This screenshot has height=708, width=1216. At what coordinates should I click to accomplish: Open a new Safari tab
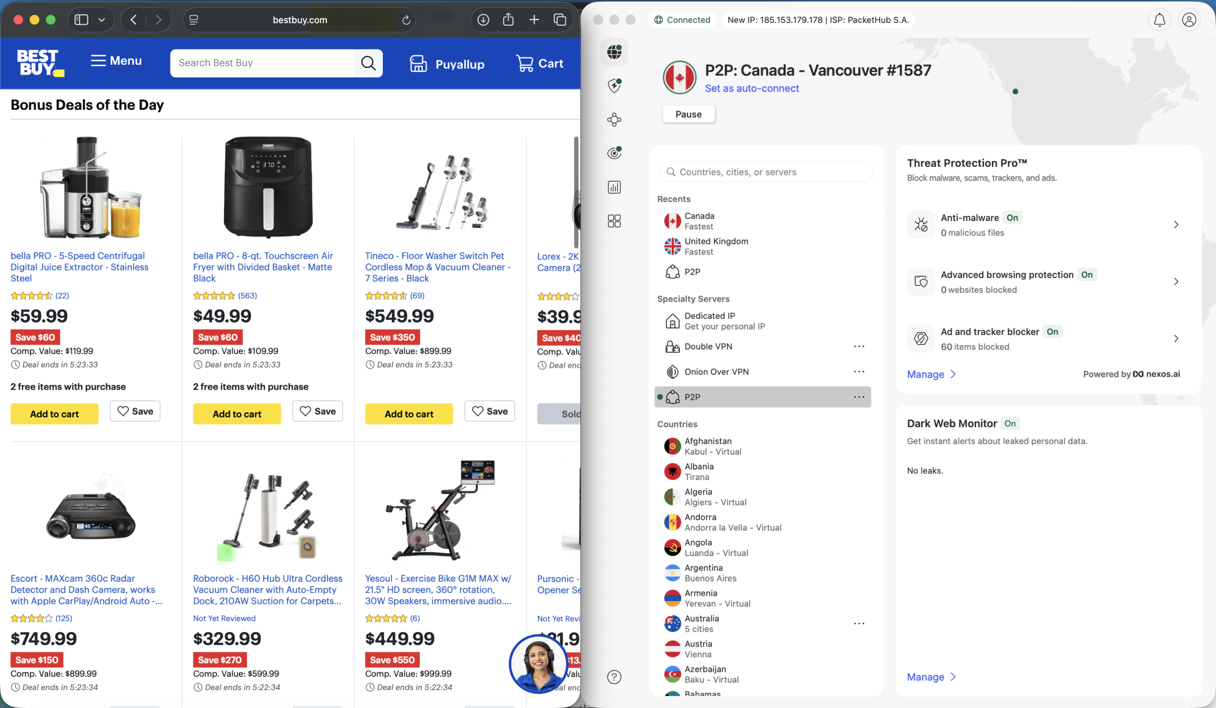534,20
